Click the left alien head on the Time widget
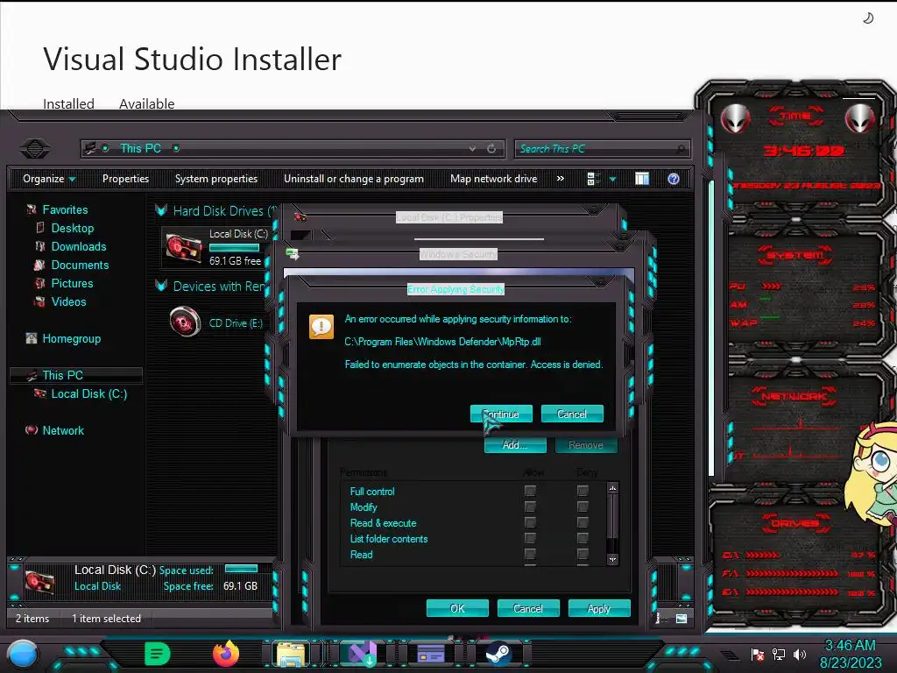 click(735, 118)
